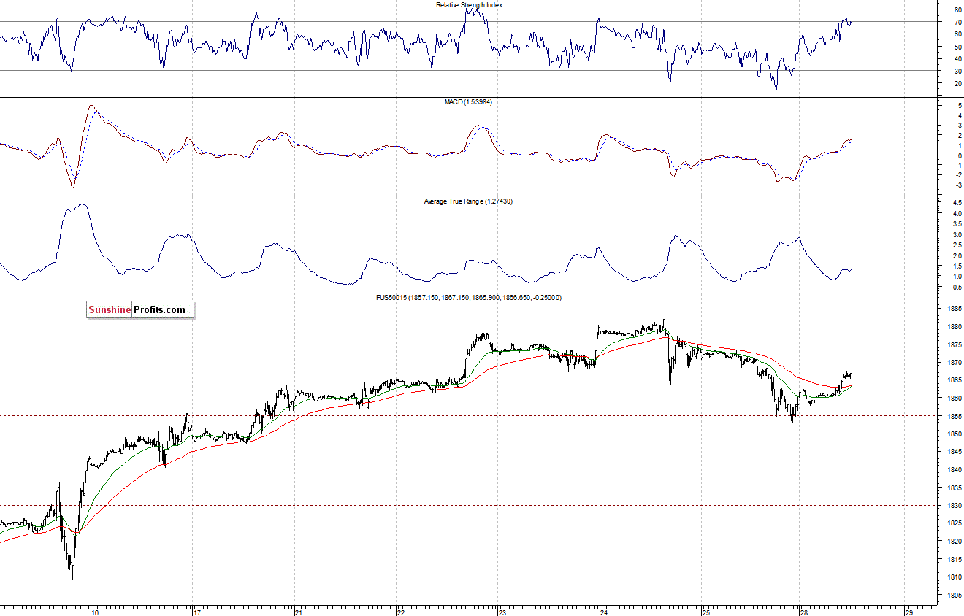Select the MACD (1.53984) panel title

coord(468,102)
